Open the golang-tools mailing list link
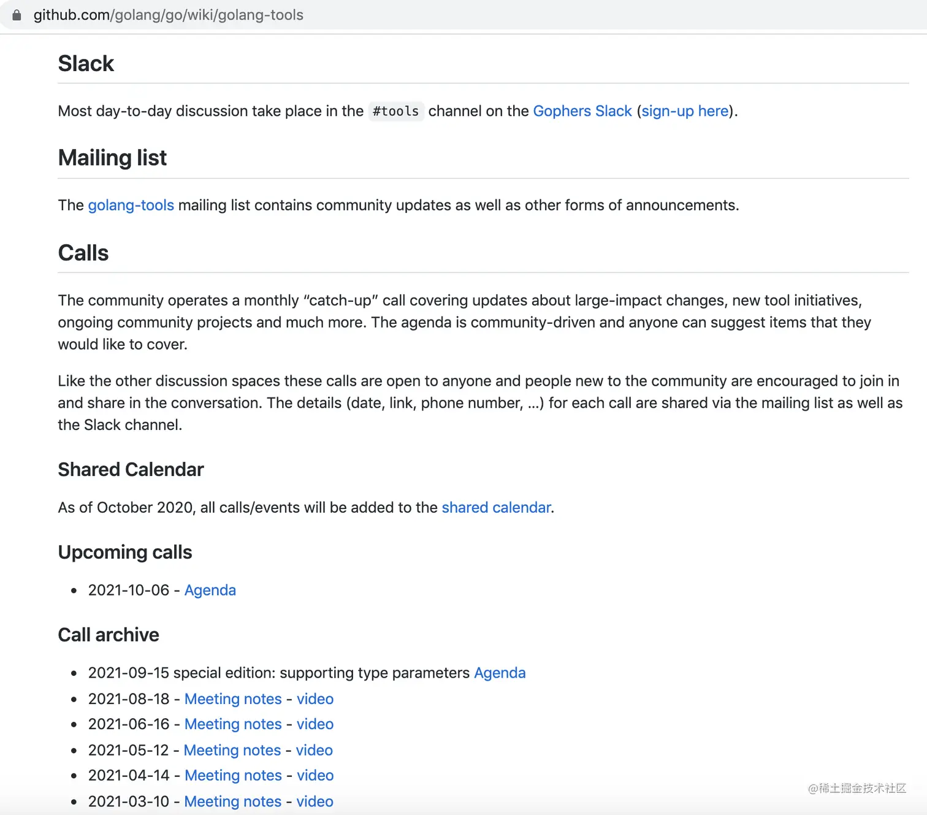This screenshot has width=927, height=815. tap(131, 205)
